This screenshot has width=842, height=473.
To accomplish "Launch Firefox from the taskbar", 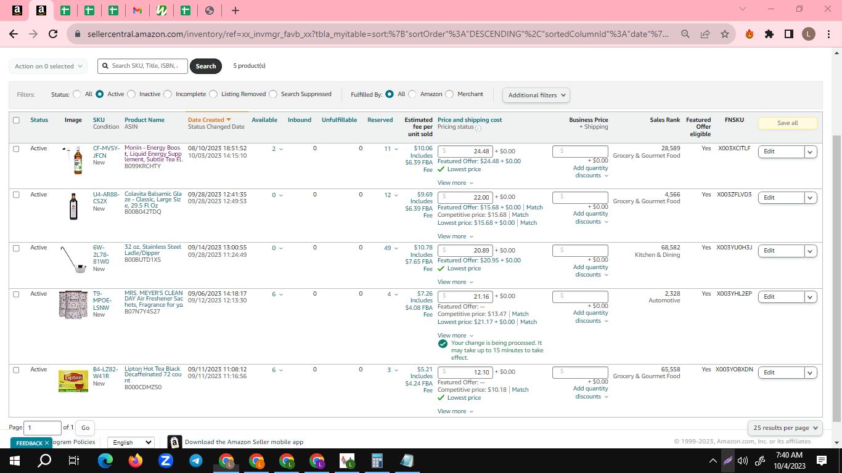I will tap(136, 460).
